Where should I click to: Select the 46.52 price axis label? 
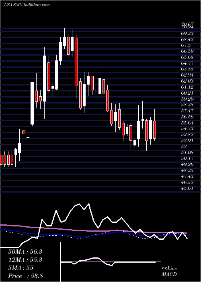click(x=187, y=182)
